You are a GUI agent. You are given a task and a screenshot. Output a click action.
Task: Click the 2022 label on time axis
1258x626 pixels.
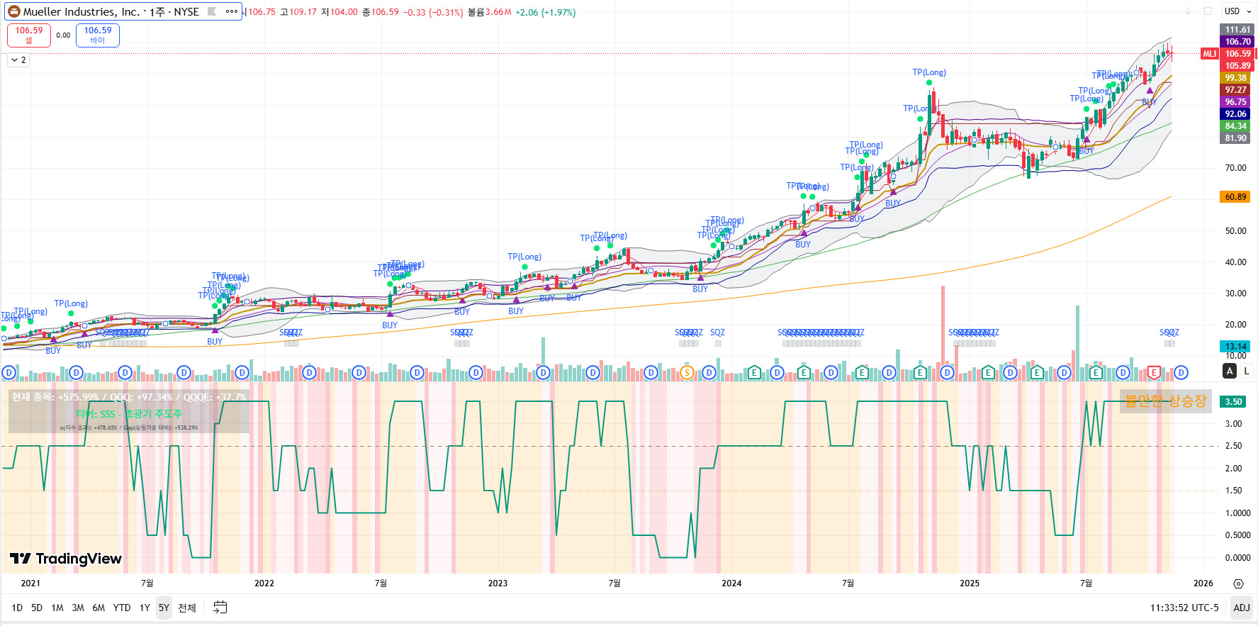point(264,583)
